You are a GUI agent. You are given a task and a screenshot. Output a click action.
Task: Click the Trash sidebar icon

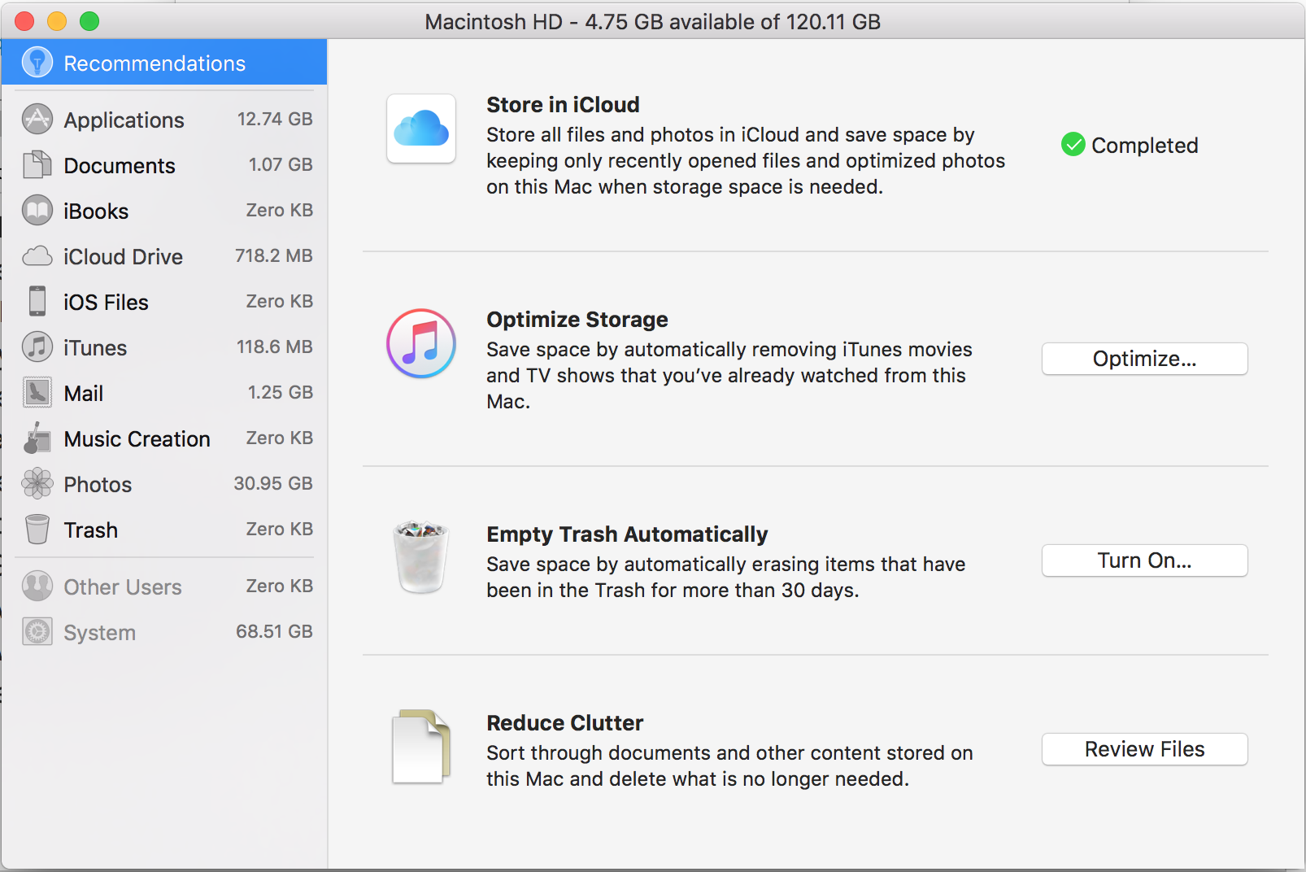click(x=37, y=530)
